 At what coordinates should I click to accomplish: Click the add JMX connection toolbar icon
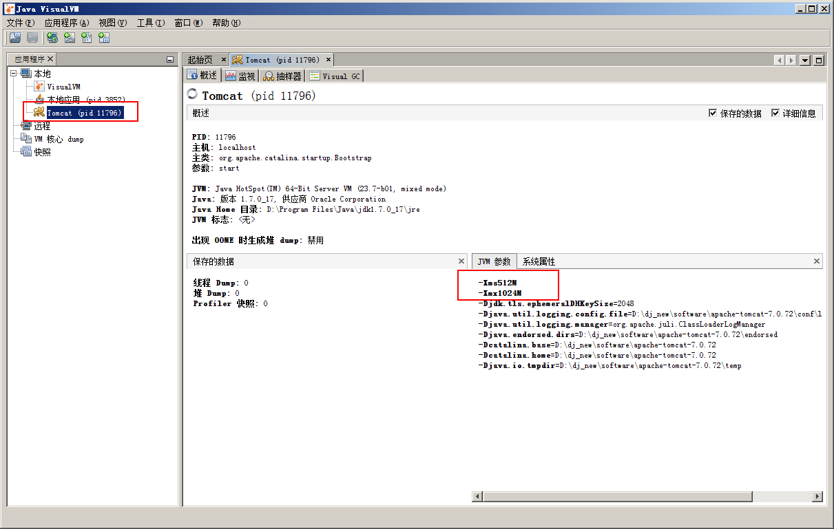click(x=69, y=37)
